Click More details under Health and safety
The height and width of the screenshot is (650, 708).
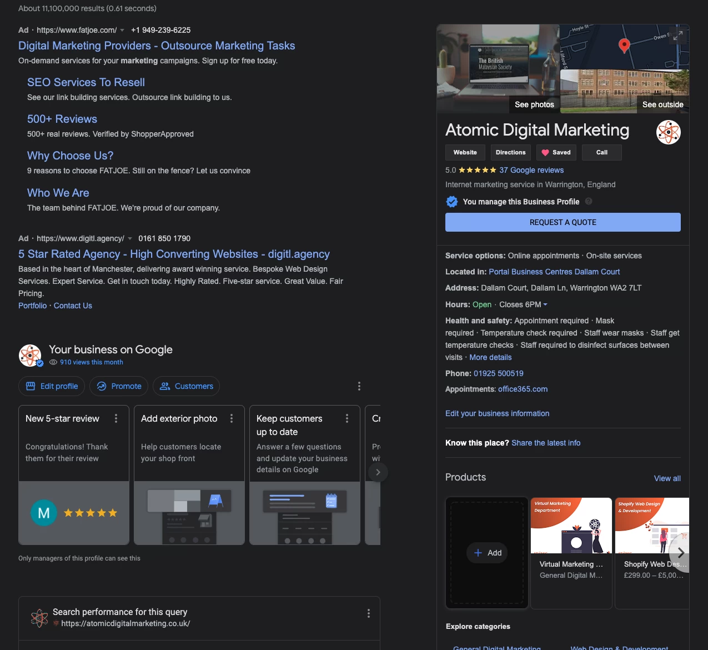(490, 357)
